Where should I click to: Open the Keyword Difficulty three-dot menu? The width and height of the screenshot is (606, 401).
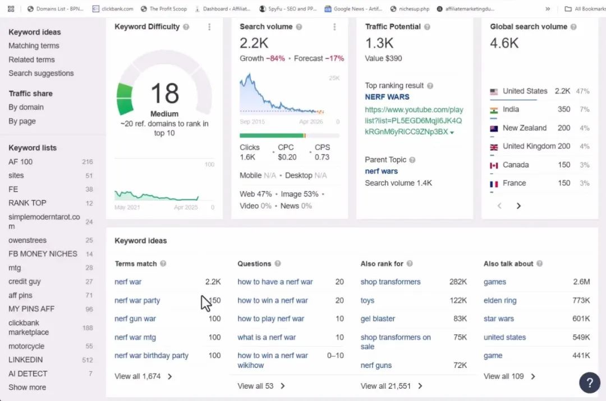coord(209,27)
